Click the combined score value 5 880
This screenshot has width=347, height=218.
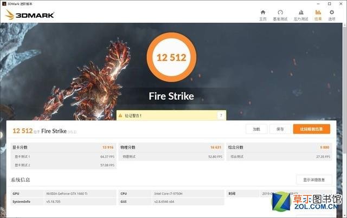point(325,147)
